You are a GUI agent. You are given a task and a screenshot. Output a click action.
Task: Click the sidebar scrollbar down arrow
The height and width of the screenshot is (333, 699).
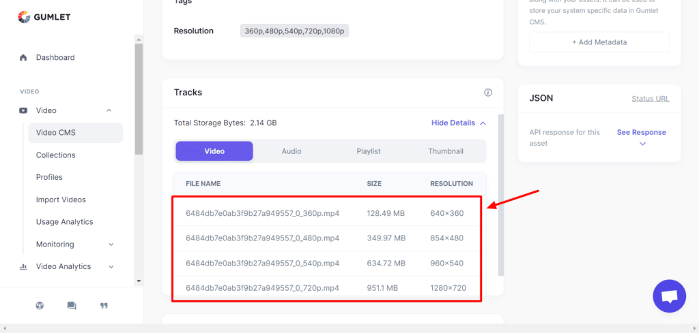[139, 281]
